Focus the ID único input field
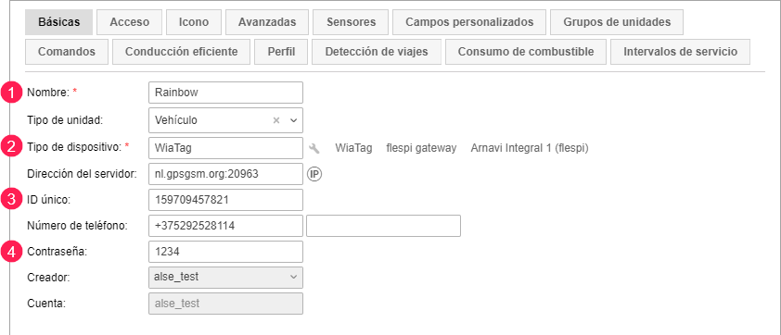This screenshot has height=335, width=781. 225,200
